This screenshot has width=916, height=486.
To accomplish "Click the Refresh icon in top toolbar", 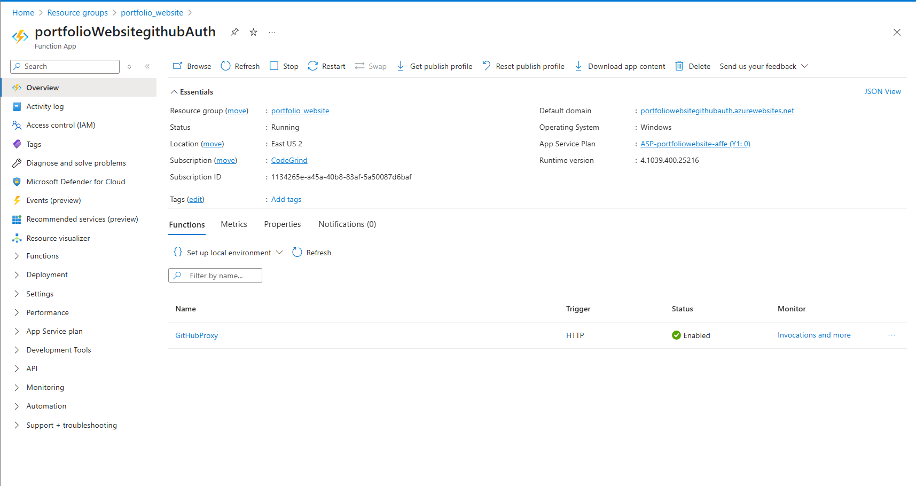I will click(x=225, y=66).
